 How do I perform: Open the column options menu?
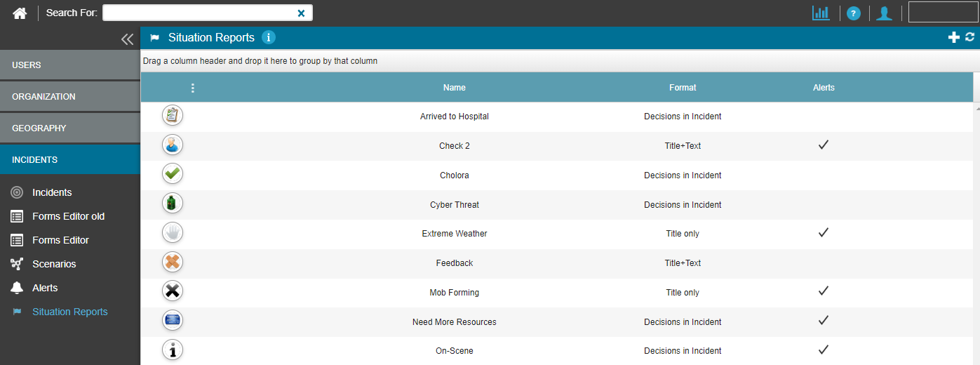coord(192,88)
